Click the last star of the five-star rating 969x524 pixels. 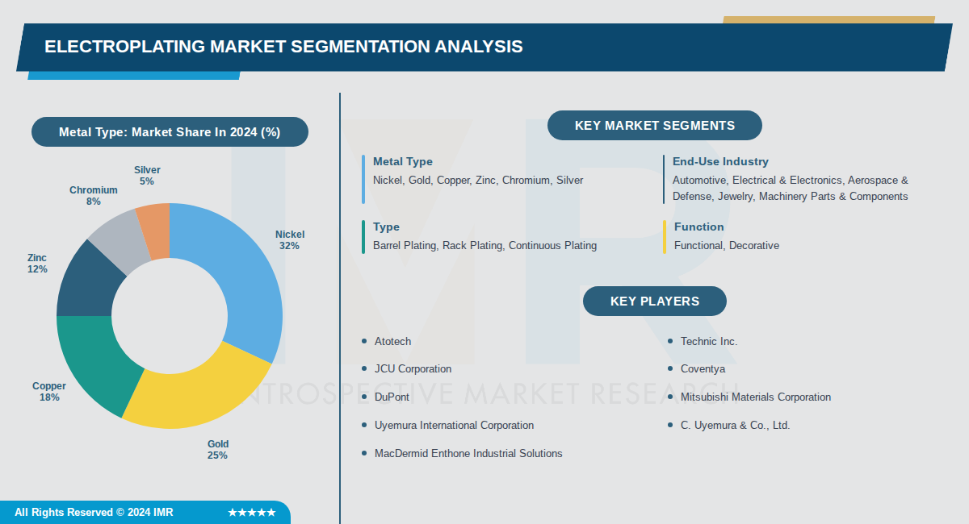click(x=271, y=512)
